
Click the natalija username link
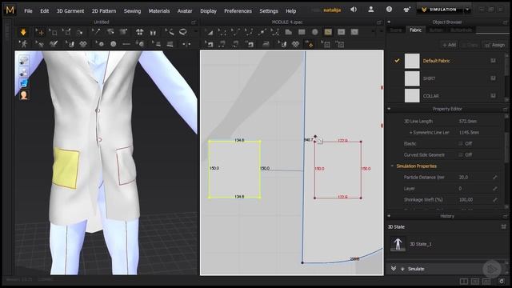point(332,10)
